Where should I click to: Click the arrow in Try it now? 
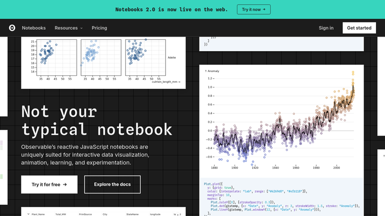click(x=264, y=10)
